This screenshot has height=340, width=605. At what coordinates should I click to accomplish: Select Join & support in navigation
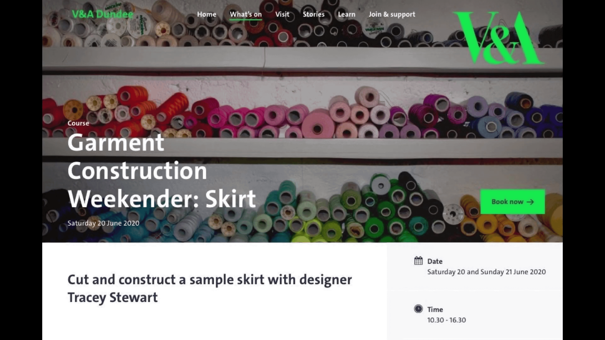click(392, 14)
